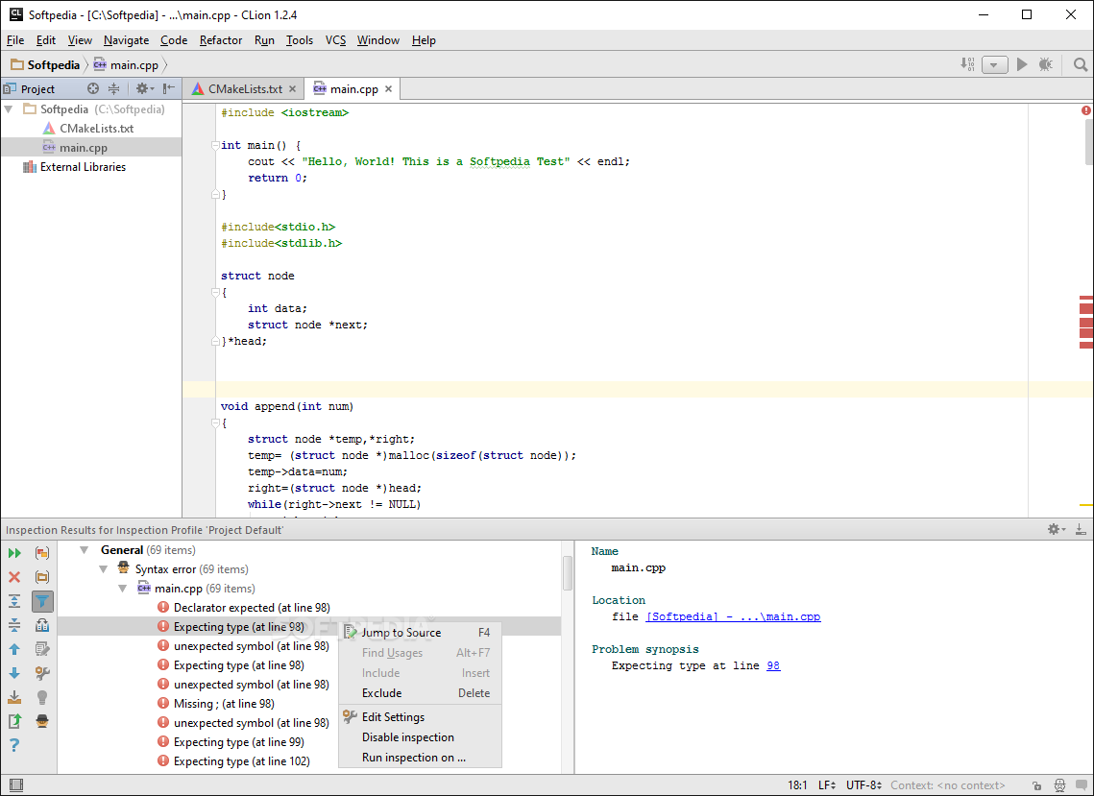The width and height of the screenshot is (1094, 796).
Task: Go to the previous problem (up arrow)
Action: (x=14, y=649)
